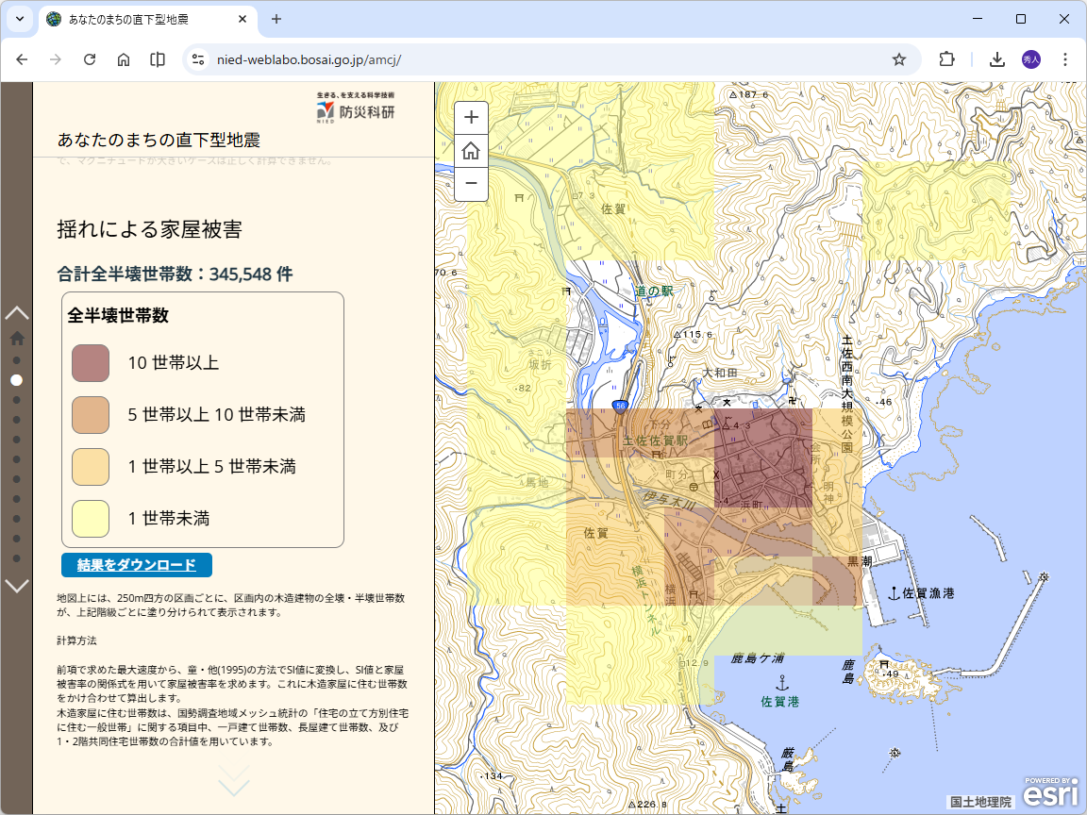Click the dark red 10 世帯以上 map cell
Image resolution: width=1087 pixels, height=815 pixels.
tap(762, 458)
